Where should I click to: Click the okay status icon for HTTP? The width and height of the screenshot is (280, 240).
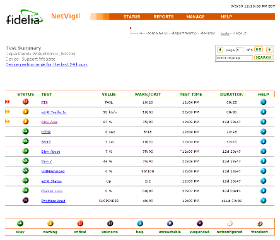tap(25, 131)
